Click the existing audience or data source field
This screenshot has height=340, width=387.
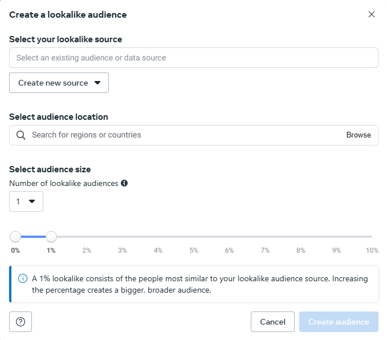(194, 58)
